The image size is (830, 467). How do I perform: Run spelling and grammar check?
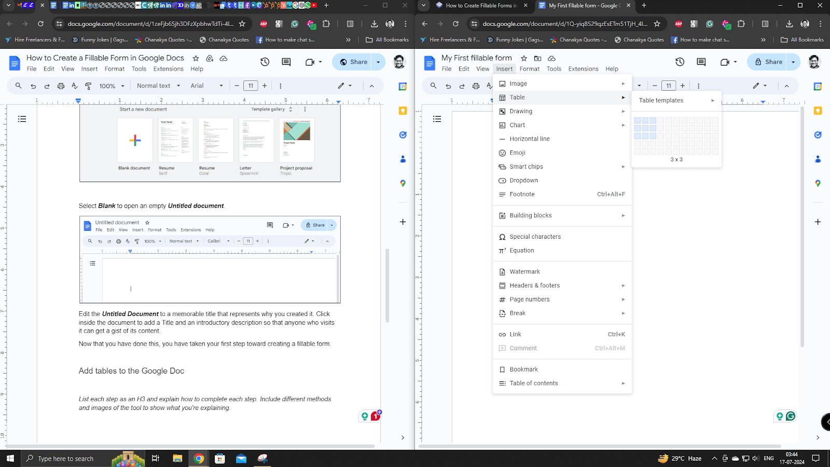coord(75,86)
